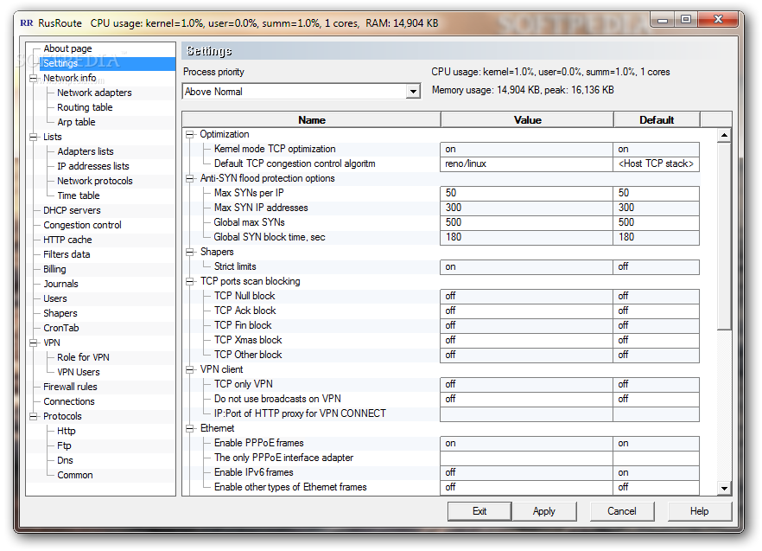Edit Global SYN block time value

526,237
